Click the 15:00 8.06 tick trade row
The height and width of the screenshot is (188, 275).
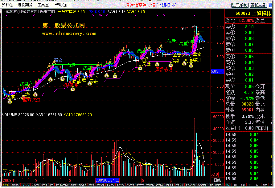point(248,179)
